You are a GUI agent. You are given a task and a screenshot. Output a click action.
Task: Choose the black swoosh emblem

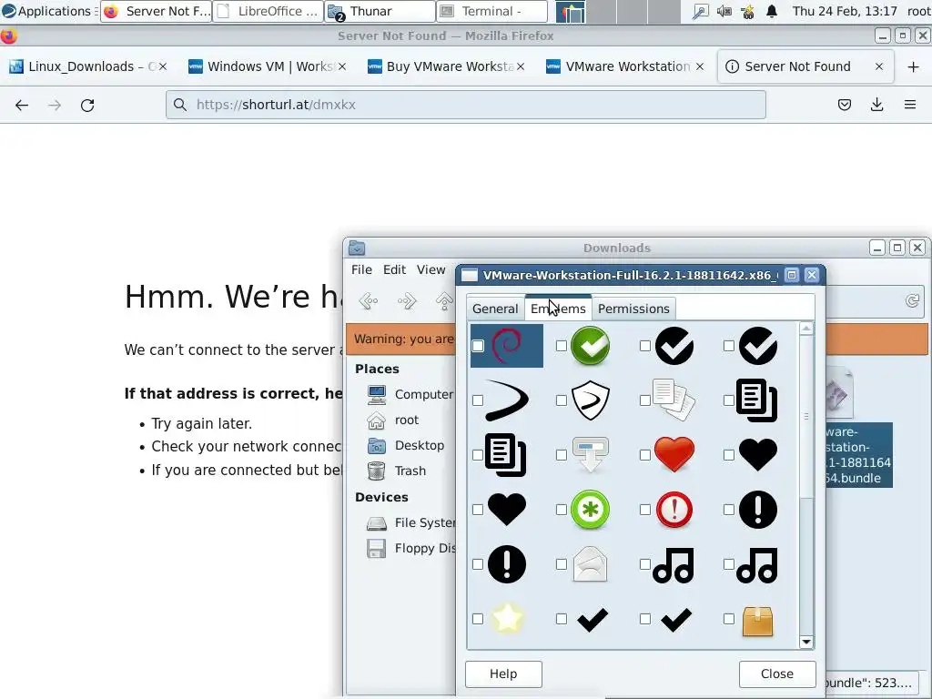(507, 400)
